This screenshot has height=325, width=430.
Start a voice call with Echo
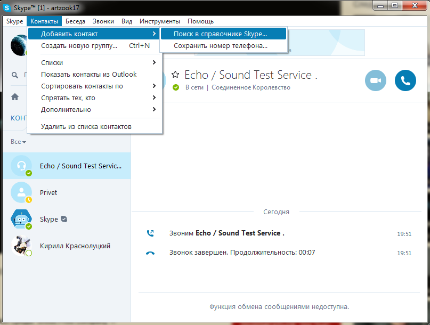[405, 80]
